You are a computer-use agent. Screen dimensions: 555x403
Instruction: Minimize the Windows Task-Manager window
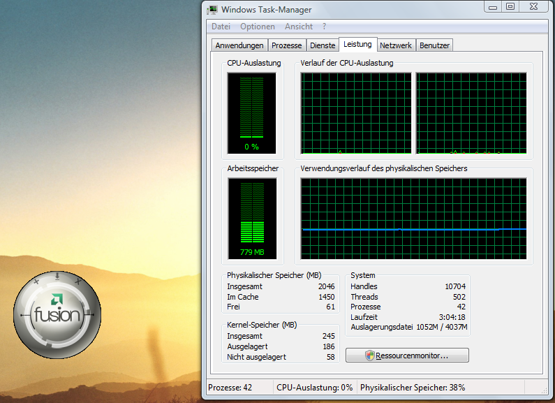pyautogui.click(x=493, y=7)
